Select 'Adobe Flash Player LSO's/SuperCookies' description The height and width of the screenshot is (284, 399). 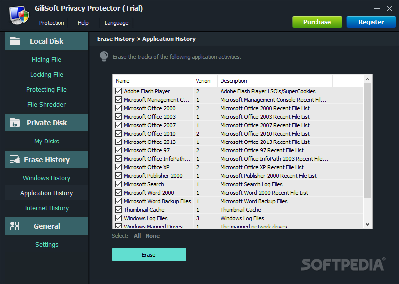pos(268,91)
